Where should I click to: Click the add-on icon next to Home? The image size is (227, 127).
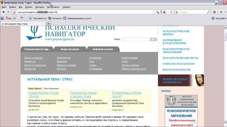tap(221, 12)
